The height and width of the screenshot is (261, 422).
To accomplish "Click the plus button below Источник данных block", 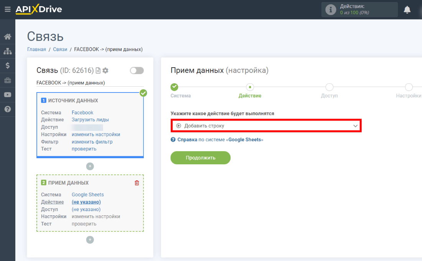I will [90, 166].
